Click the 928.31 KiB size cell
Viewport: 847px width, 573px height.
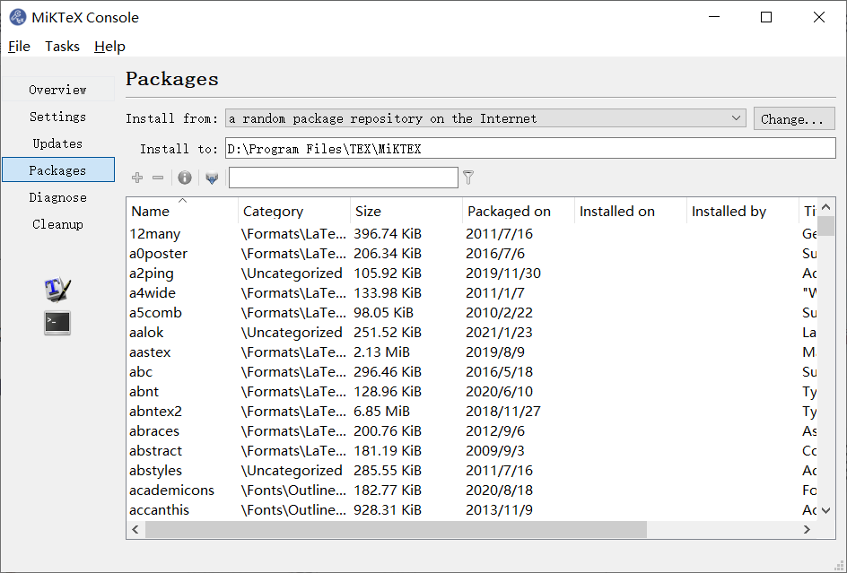tap(388, 510)
